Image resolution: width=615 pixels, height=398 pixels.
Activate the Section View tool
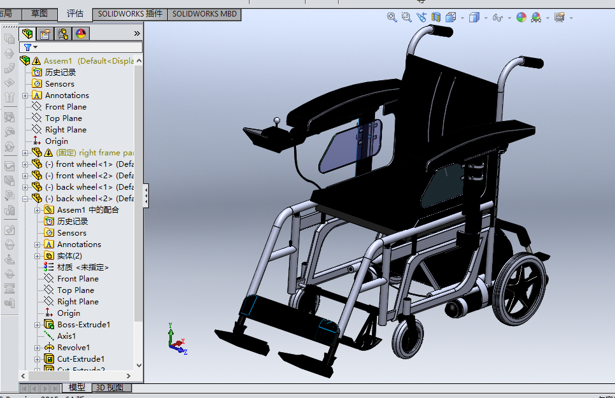click(436, 18)
